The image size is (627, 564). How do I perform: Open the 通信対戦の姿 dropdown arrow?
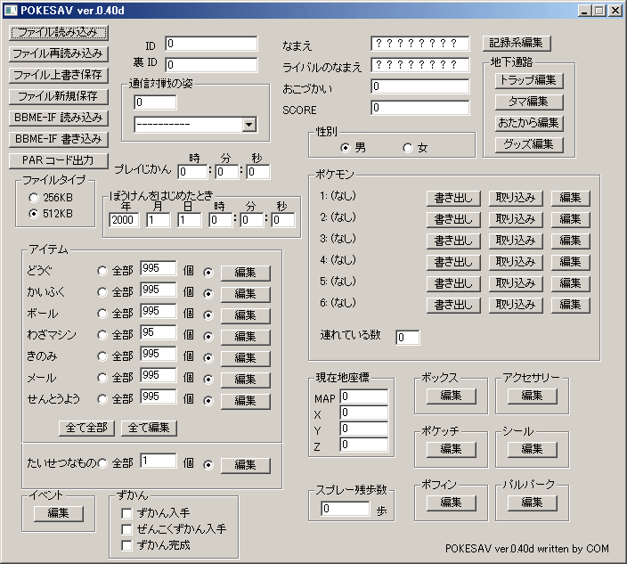click(x=248, y=125)
